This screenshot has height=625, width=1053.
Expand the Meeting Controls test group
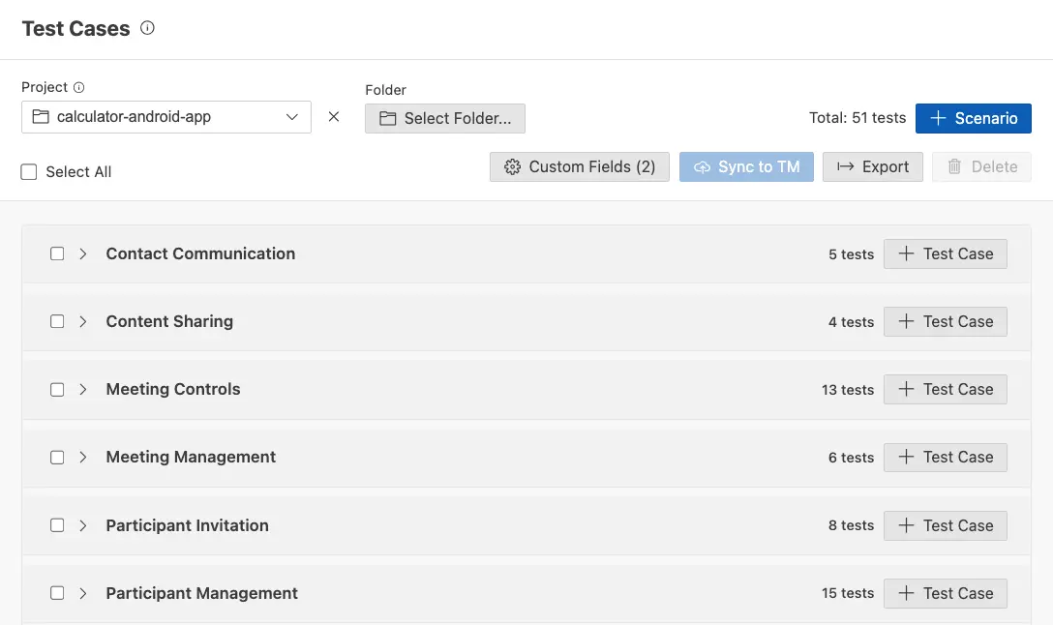[x=83, y=389]
